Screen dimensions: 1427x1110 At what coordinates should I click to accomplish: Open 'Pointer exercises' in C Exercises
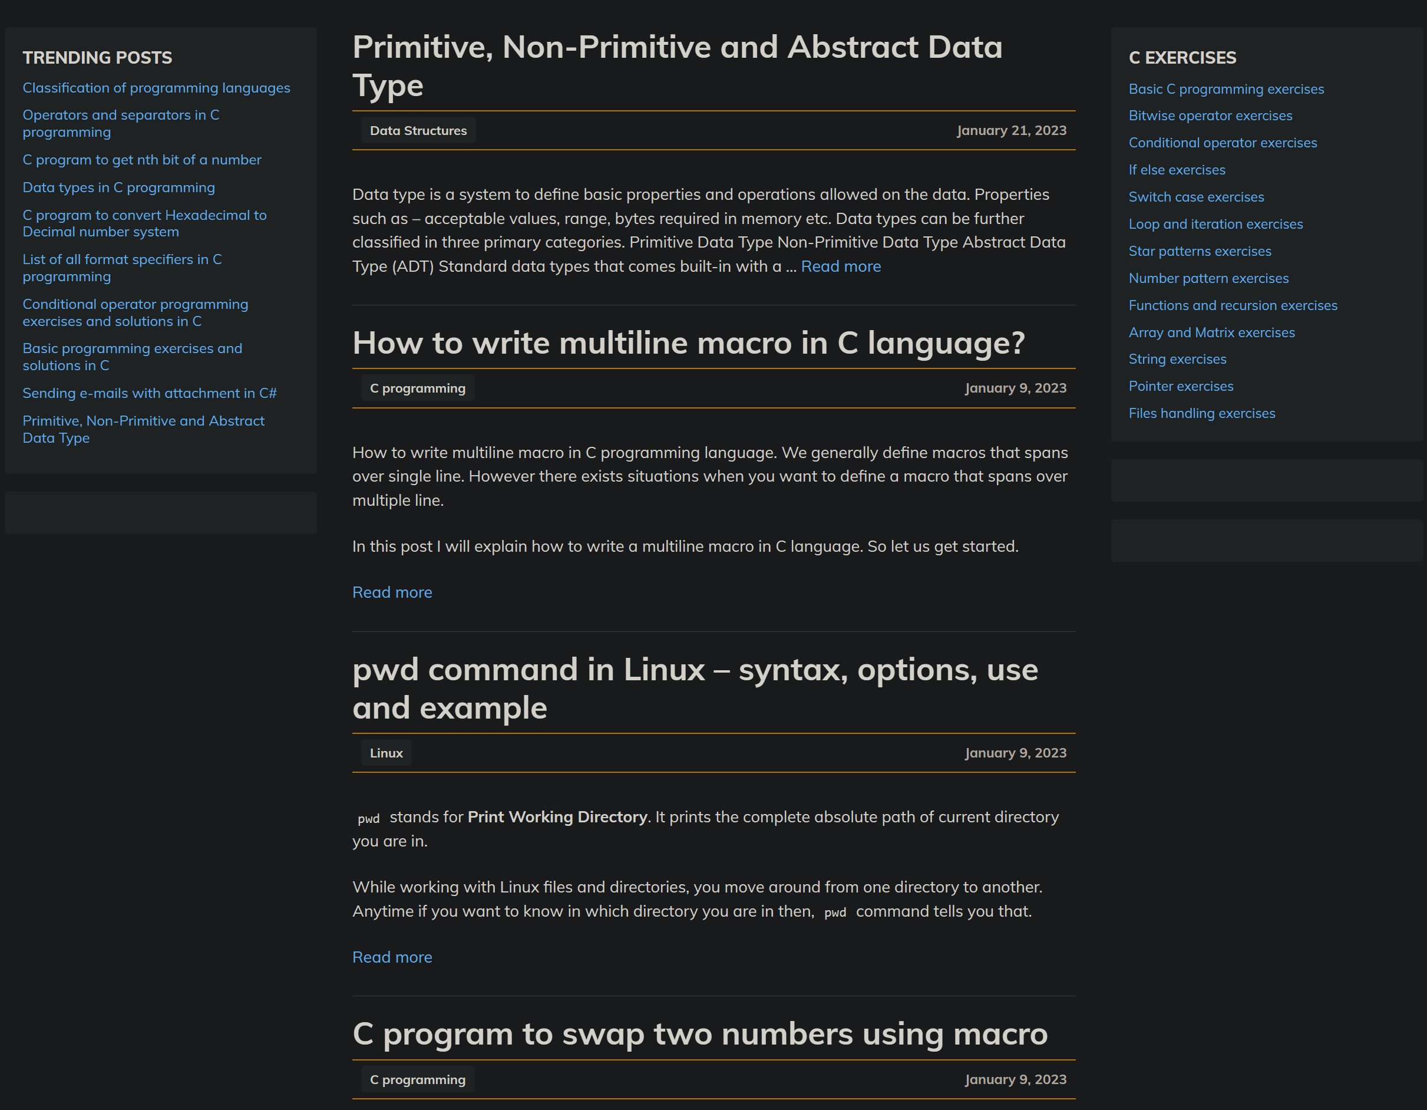click(x=1180, y=386)
